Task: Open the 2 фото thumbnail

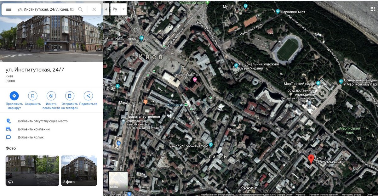Action: tap(79, 171)
